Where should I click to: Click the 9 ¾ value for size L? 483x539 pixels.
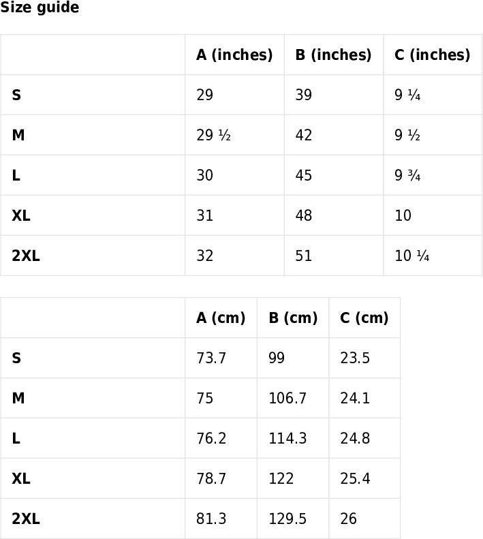407,175
